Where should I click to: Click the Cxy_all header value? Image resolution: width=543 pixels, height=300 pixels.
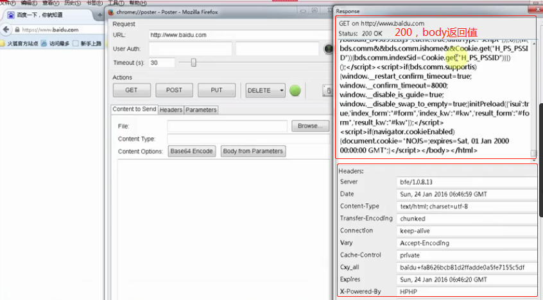pos(467,267)
